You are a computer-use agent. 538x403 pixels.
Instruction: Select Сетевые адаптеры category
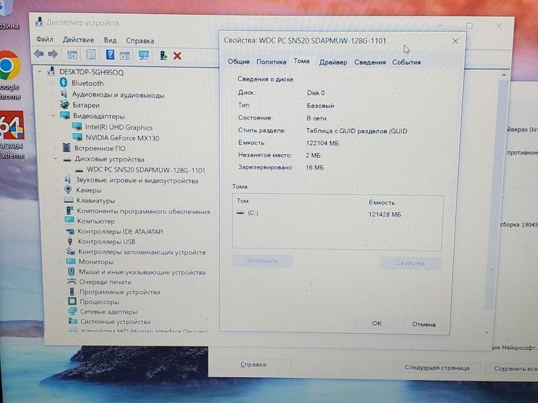pos(109,312)
